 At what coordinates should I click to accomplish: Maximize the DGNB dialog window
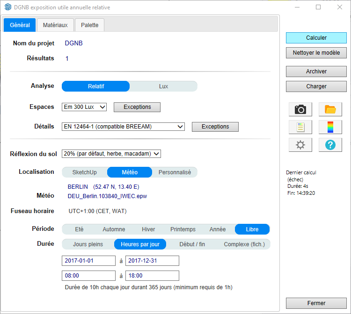coord(318,7)
